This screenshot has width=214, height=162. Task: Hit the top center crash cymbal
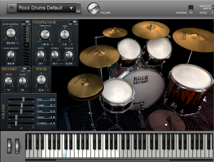tap(151, 30)
